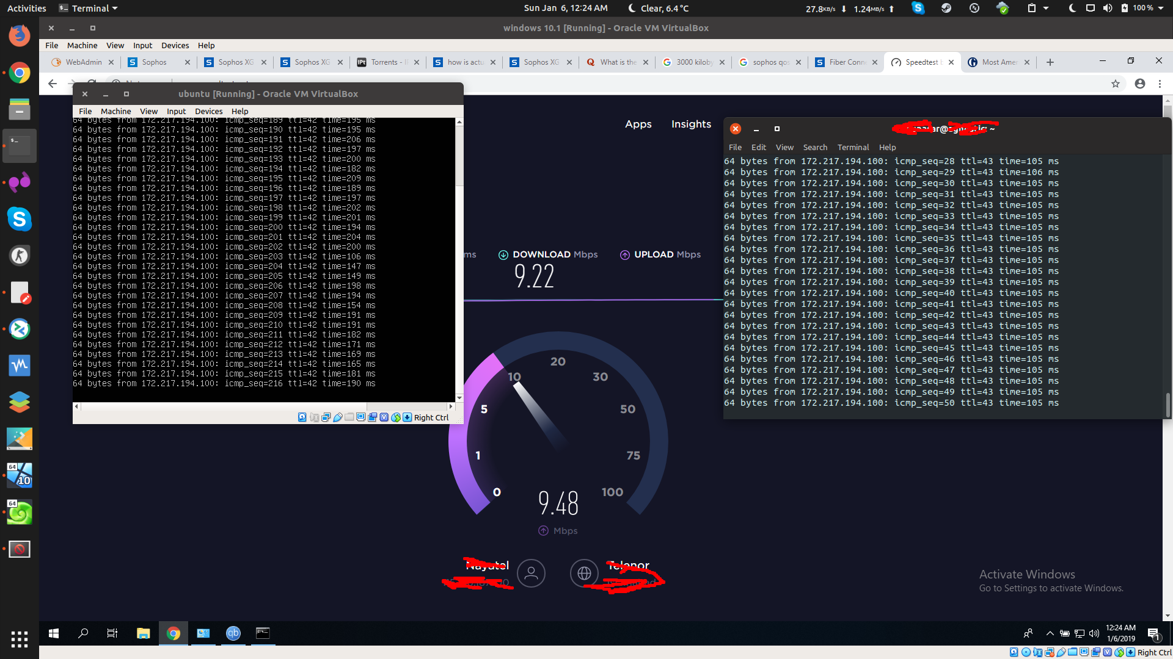
Task: Click the Speedtest user account icon
Action: point(531,573)
